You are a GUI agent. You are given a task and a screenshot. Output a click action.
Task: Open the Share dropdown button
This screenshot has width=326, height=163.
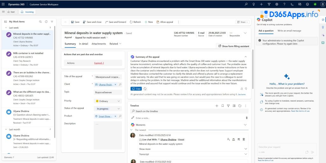tap(242, 22)
